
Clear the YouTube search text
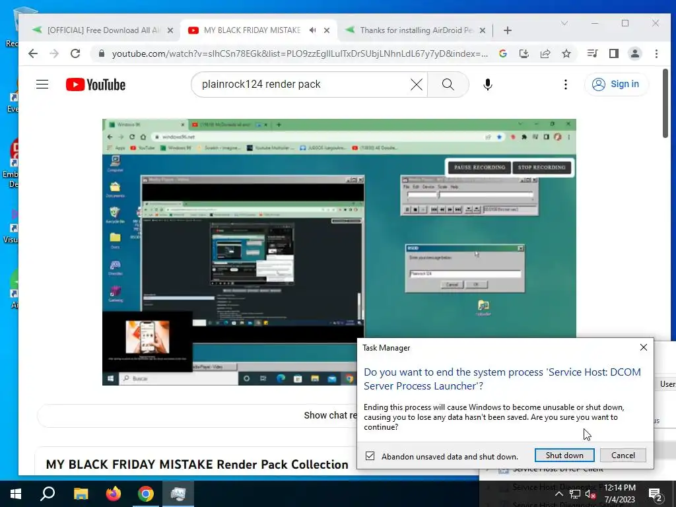coord(417,84)
